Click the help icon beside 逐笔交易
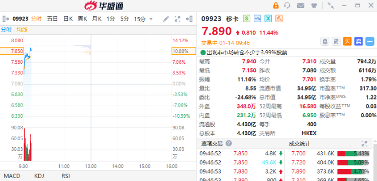 [229, 143]
